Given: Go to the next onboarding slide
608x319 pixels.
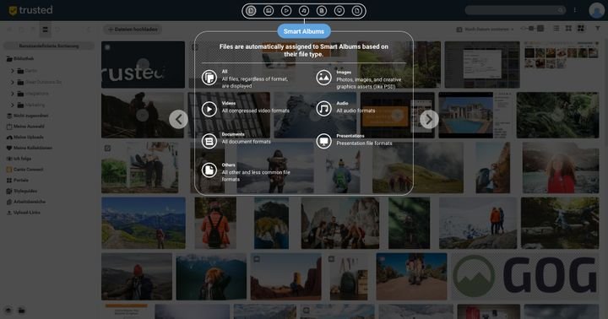Looking at the screenshot, I should click(x=429, y=119).
